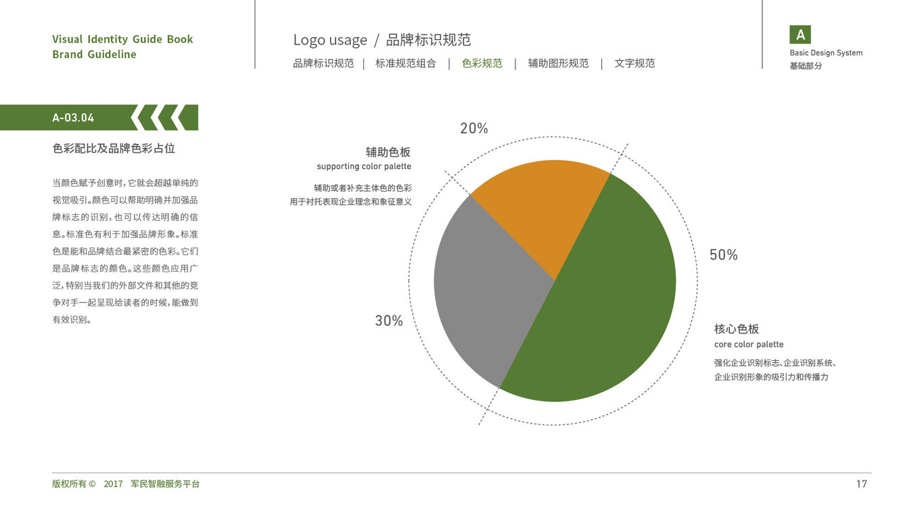Click the 色彩配比及品牌色彩占位 heading
This screenshot has height=519, width=924.
[114, 149]
